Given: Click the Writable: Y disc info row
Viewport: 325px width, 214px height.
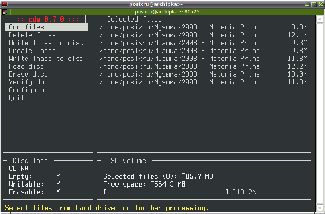Looking at the screenshot, I should (35, 184).
